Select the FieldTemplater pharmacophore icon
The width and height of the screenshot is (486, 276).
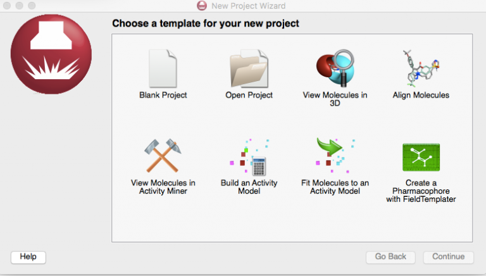[421, 158]
